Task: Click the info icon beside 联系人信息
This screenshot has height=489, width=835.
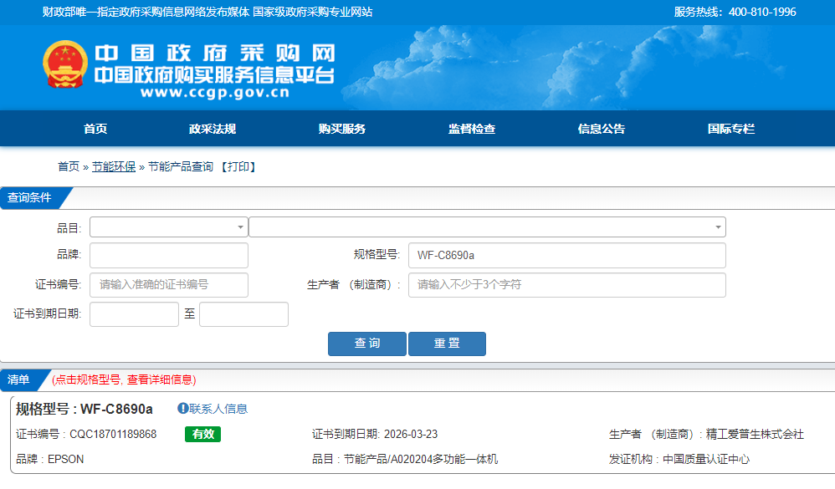Action: (x=182, y=408)
